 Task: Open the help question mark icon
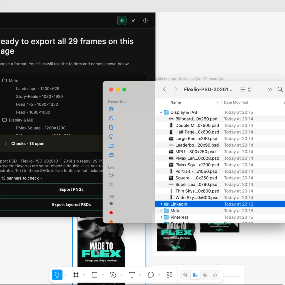tap(145, 20)
